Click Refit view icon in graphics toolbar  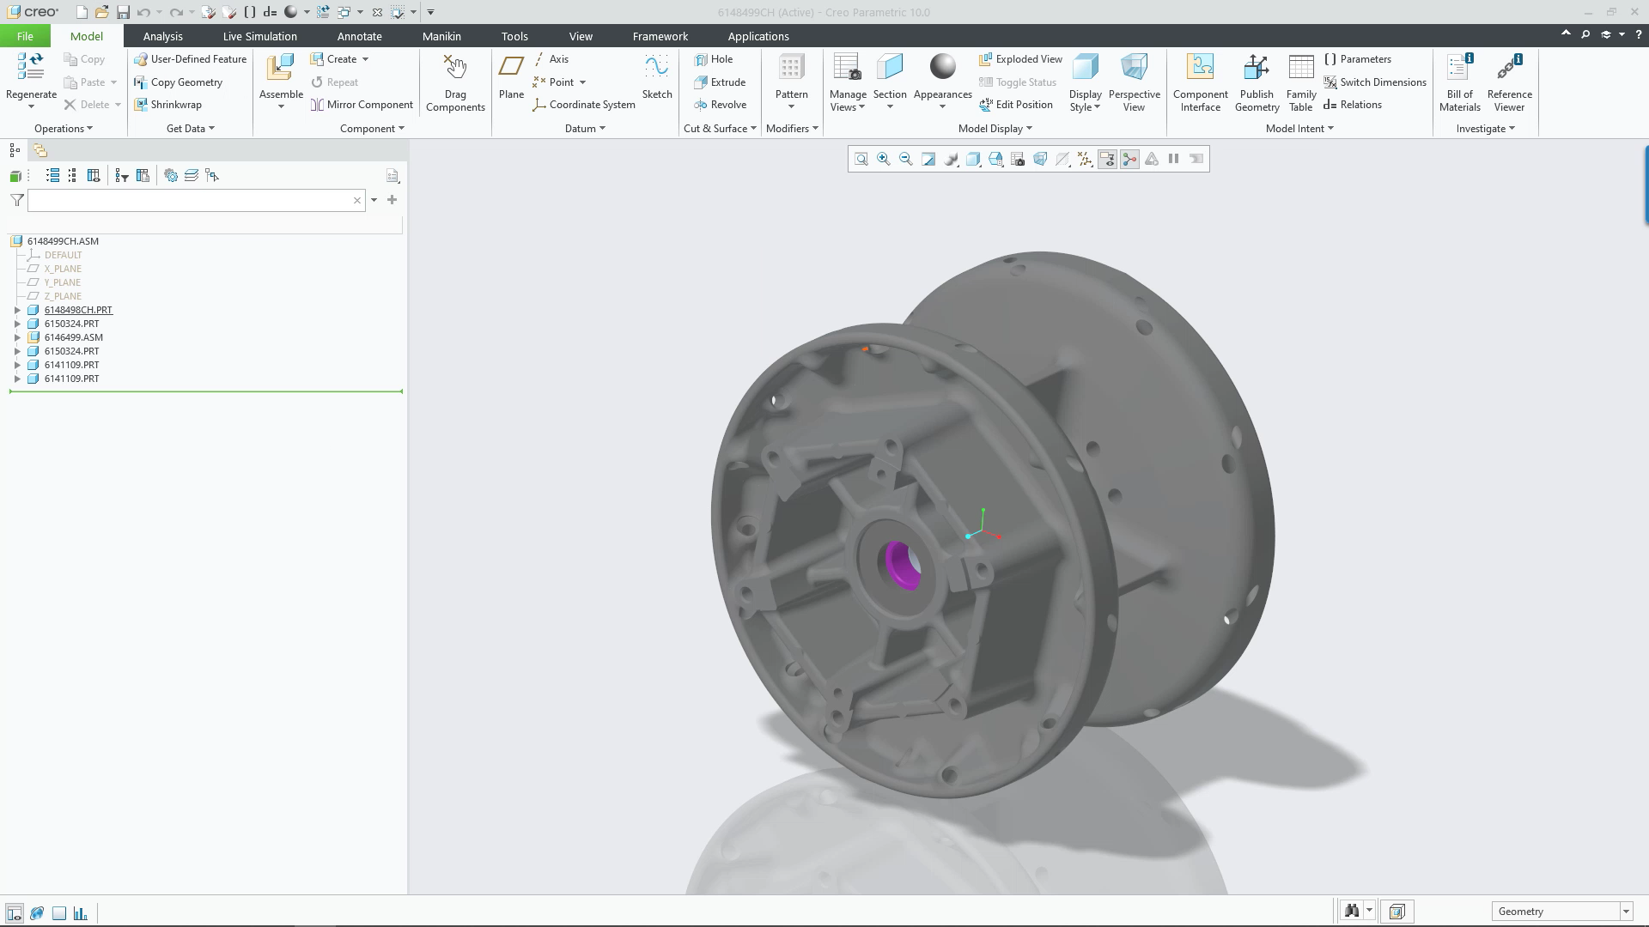point(861,159)
